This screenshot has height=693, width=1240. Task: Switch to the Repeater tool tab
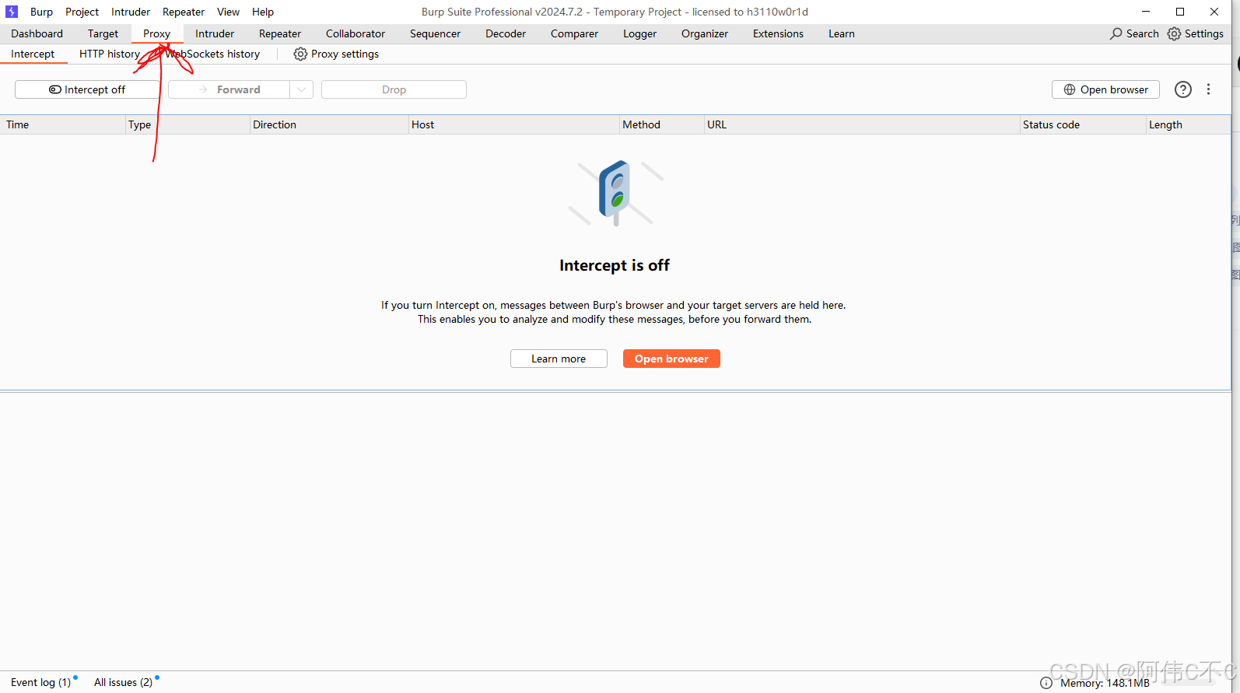(x=280, y=33)
